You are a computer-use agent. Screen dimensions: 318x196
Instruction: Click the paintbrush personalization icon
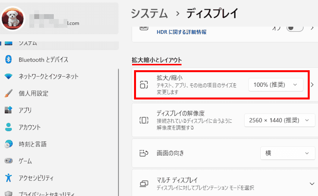(8, 93)
